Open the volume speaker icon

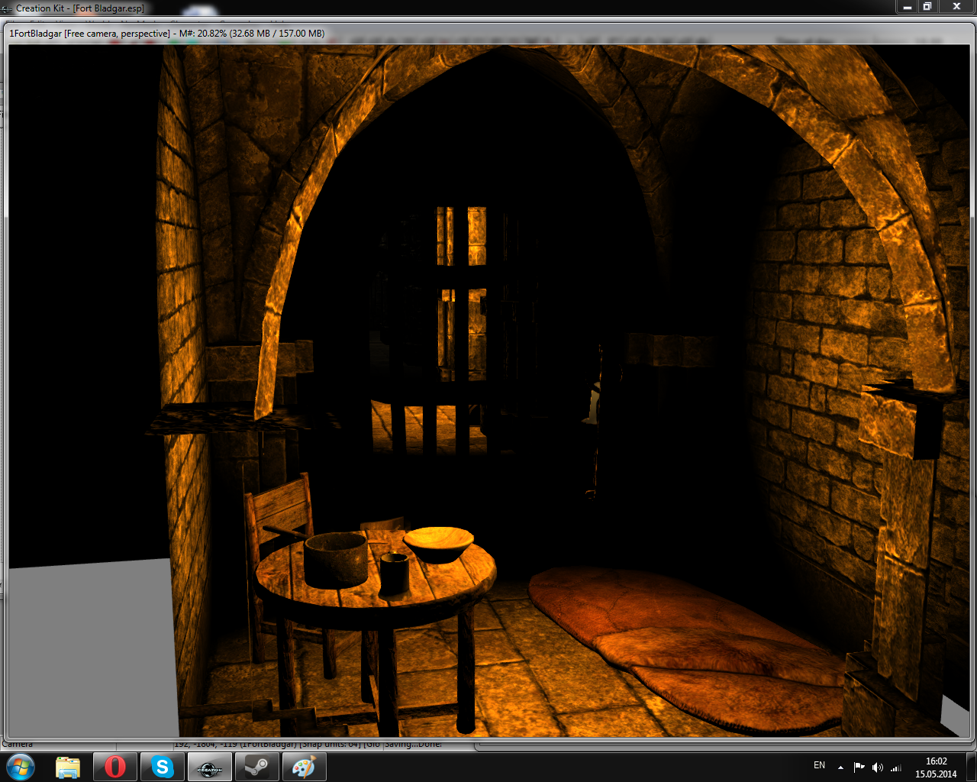(878, 767)
